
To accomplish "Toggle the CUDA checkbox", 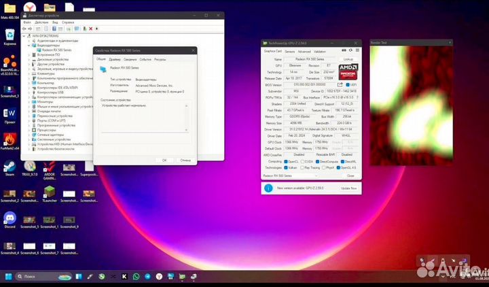I will 302,161.
